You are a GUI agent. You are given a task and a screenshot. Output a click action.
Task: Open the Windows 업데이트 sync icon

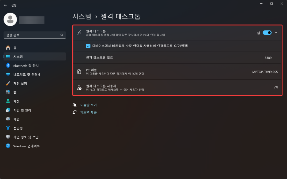pos(8,146)
